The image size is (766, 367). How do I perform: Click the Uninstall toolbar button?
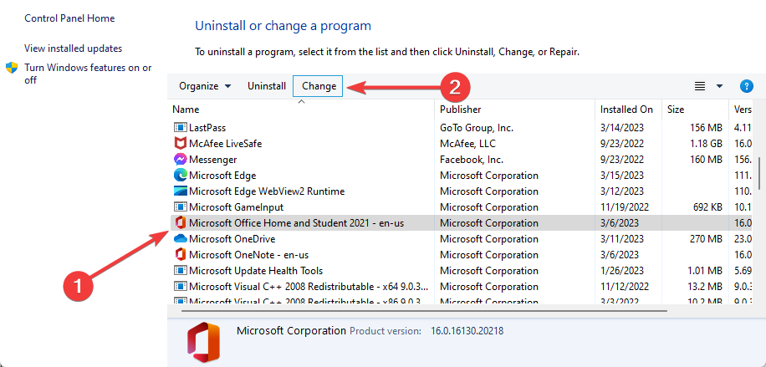[x=267, y=86]
